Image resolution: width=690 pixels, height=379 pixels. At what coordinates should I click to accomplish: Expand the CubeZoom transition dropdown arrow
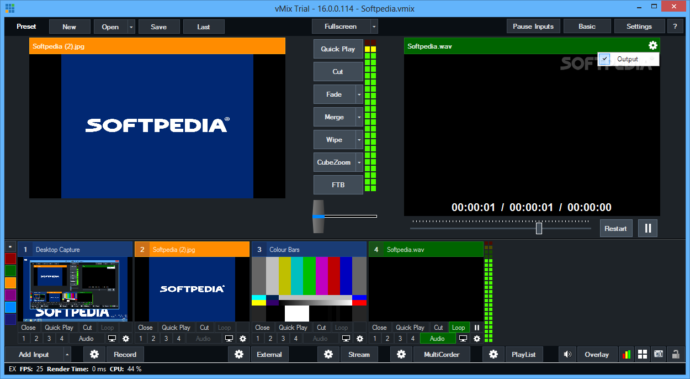[x=359, y=162]
